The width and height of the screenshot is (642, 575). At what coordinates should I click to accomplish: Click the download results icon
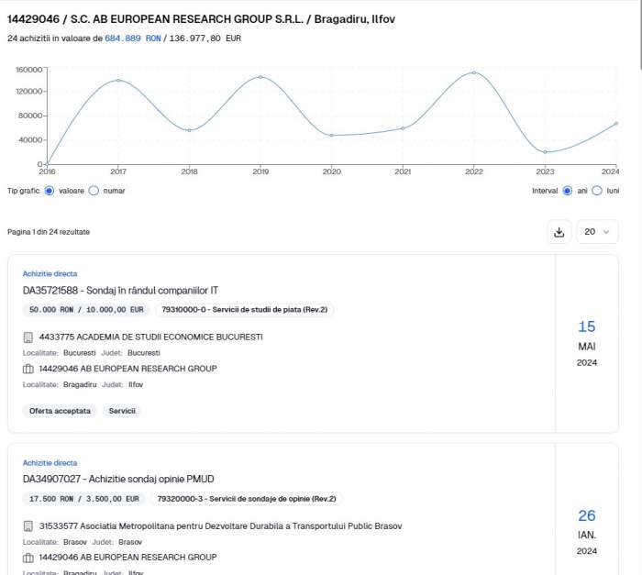coord(559,232)
